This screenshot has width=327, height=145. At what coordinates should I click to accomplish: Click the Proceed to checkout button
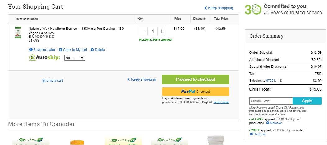(196, 79)
